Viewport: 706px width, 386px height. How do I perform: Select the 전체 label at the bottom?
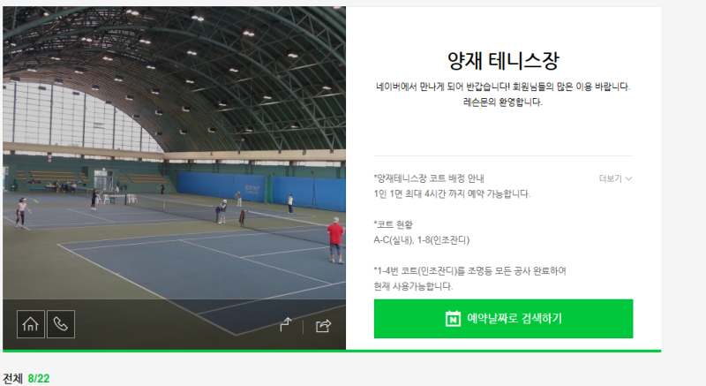12,378
